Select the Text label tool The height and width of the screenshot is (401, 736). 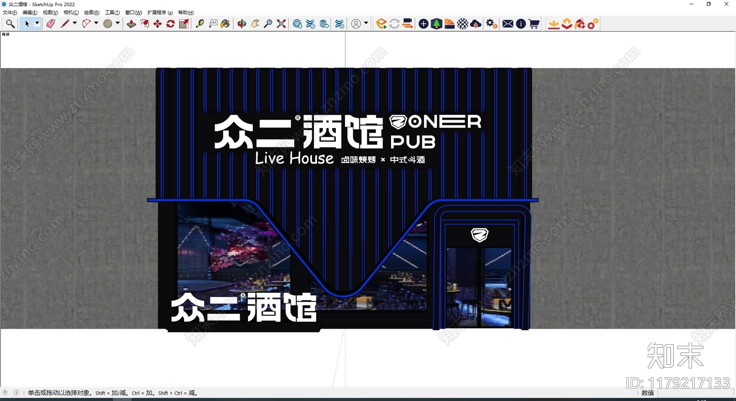click(213, 24)
